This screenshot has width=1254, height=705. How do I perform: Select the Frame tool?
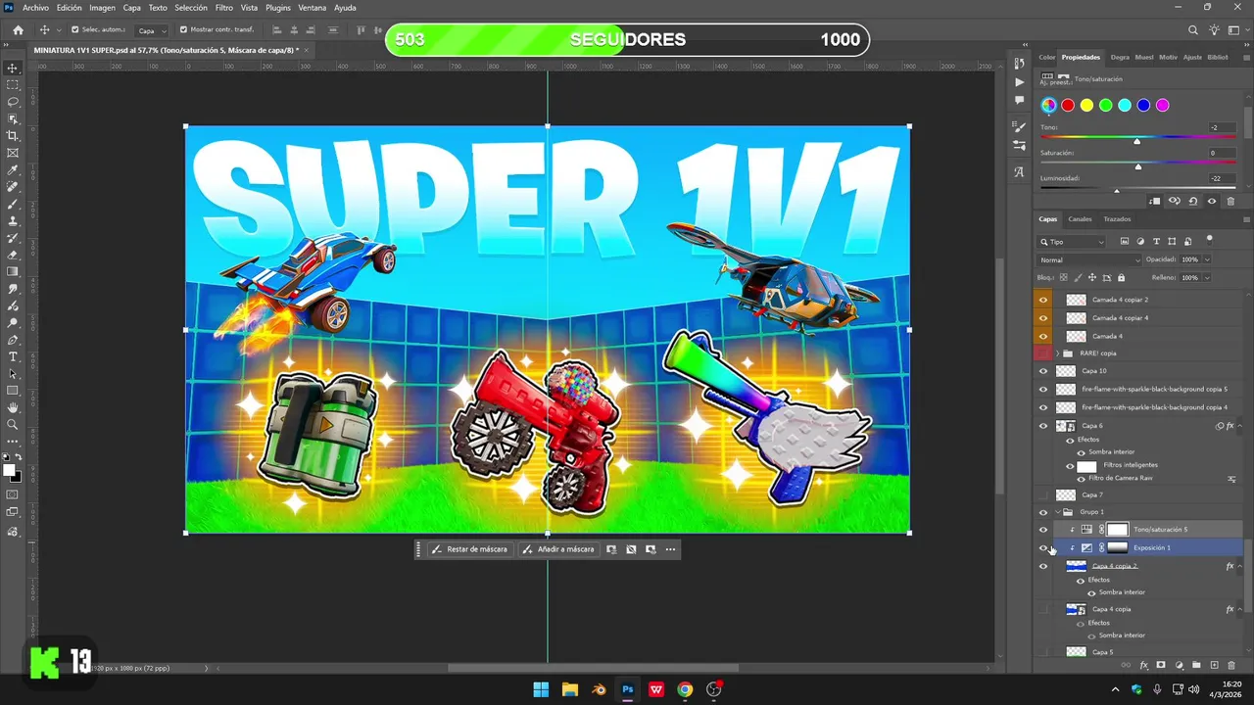pyautogui.click(x=13, y=153)
